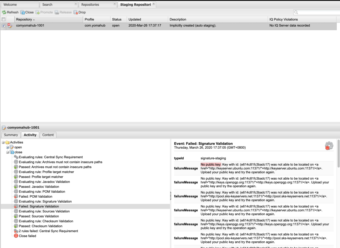Click the Refresh toolbar icon
The image size is (340, 248).
click(4, 12)
